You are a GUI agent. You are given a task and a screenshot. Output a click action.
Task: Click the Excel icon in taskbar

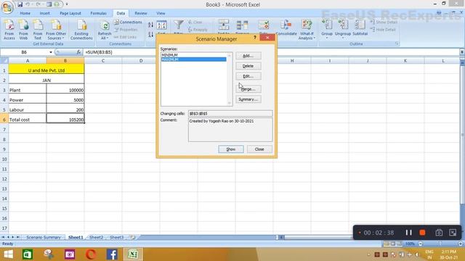(x=133, y=254)
